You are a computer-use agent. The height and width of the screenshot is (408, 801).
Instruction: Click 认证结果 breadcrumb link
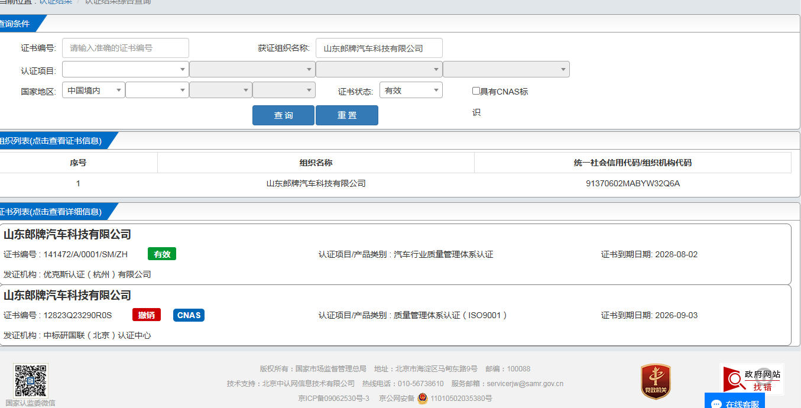coord(56,2)
